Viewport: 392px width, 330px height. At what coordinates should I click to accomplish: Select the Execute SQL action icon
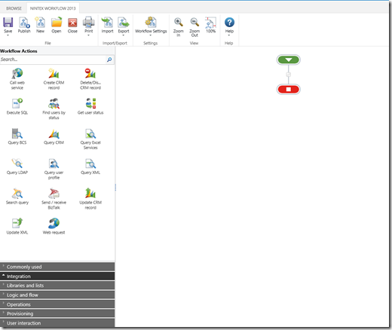(17, 103)
